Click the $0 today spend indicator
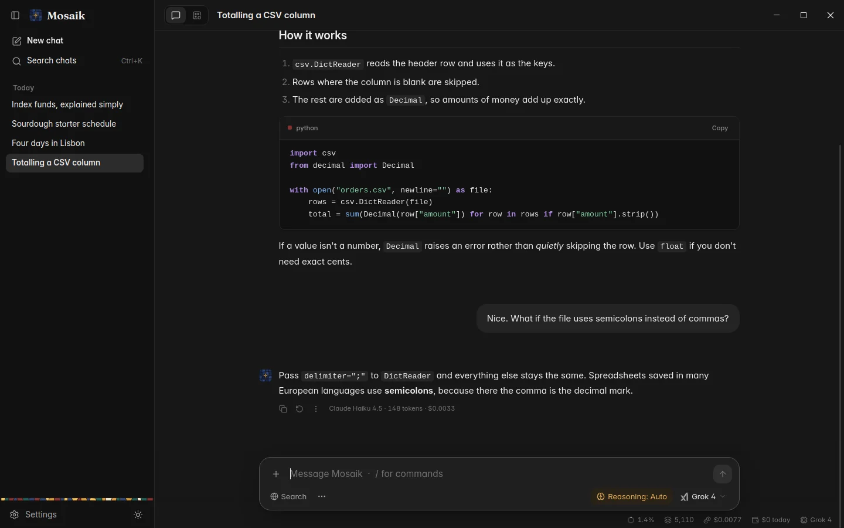 [x=771, y=520]
